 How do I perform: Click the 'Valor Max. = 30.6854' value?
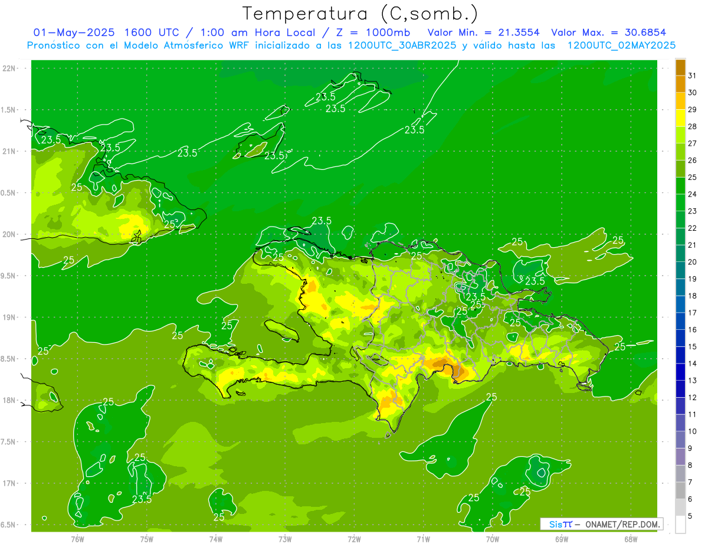pyautogui.click(x=609, y=32)
